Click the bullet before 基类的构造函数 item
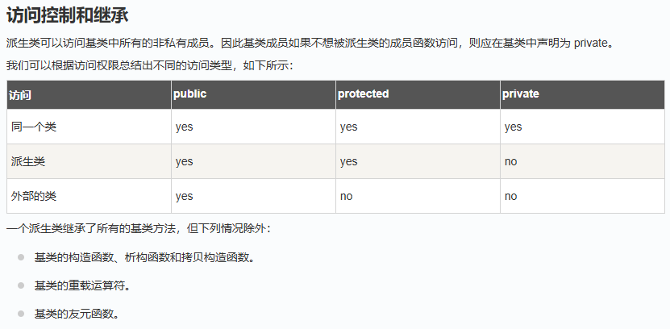 (x=21, y=257)
